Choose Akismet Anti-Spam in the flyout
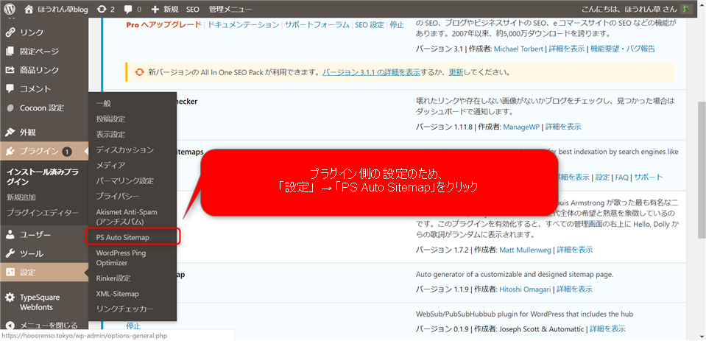 pyautogui.click(x=127, y=217)
